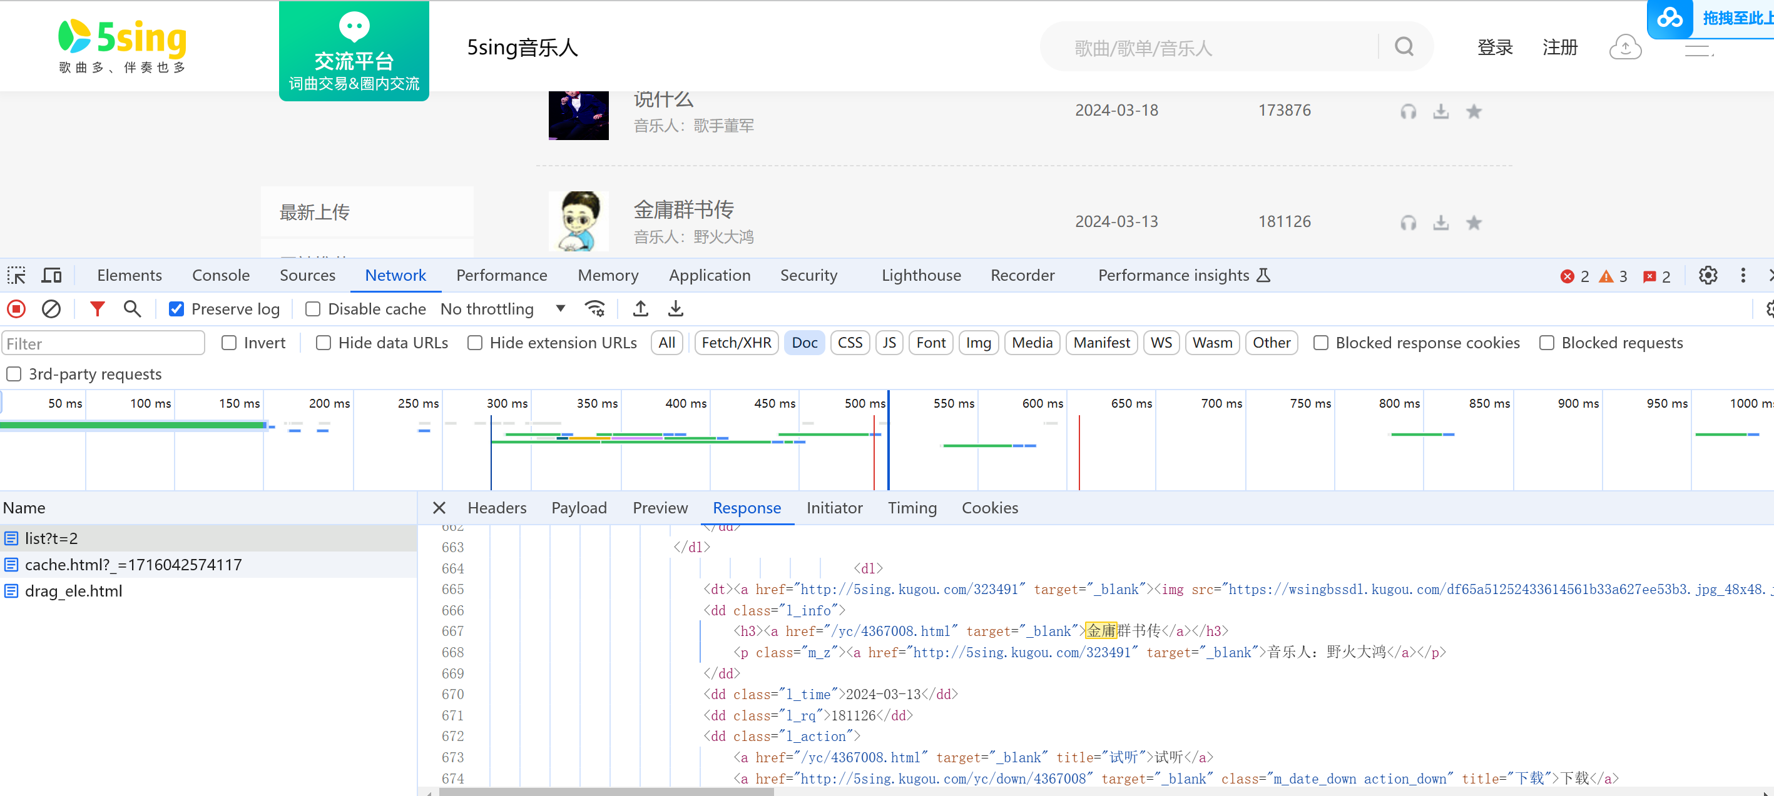Check Hide data URLs checkbox
Screen dimensions: 1774x796
(x=324, y=343)
